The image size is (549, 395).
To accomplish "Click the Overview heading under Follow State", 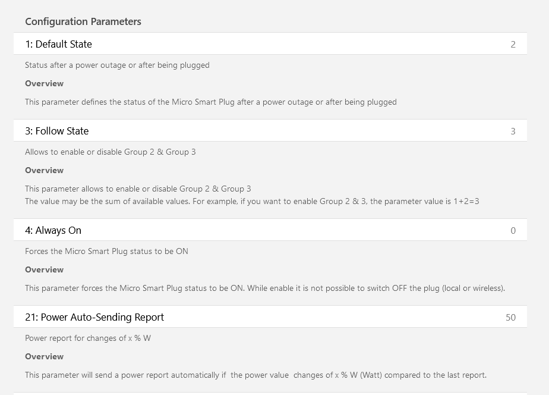I will pos(44,170).
